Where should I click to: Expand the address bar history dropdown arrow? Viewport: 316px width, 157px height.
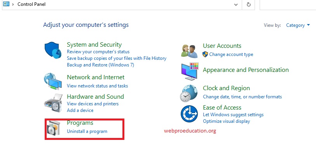point(236,5)
